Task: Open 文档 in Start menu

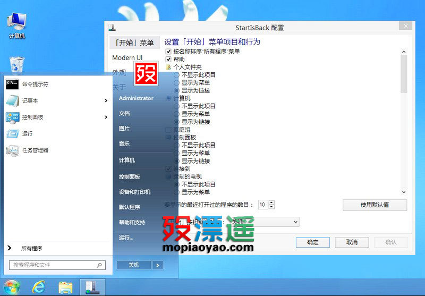Action: click(124, 113)
